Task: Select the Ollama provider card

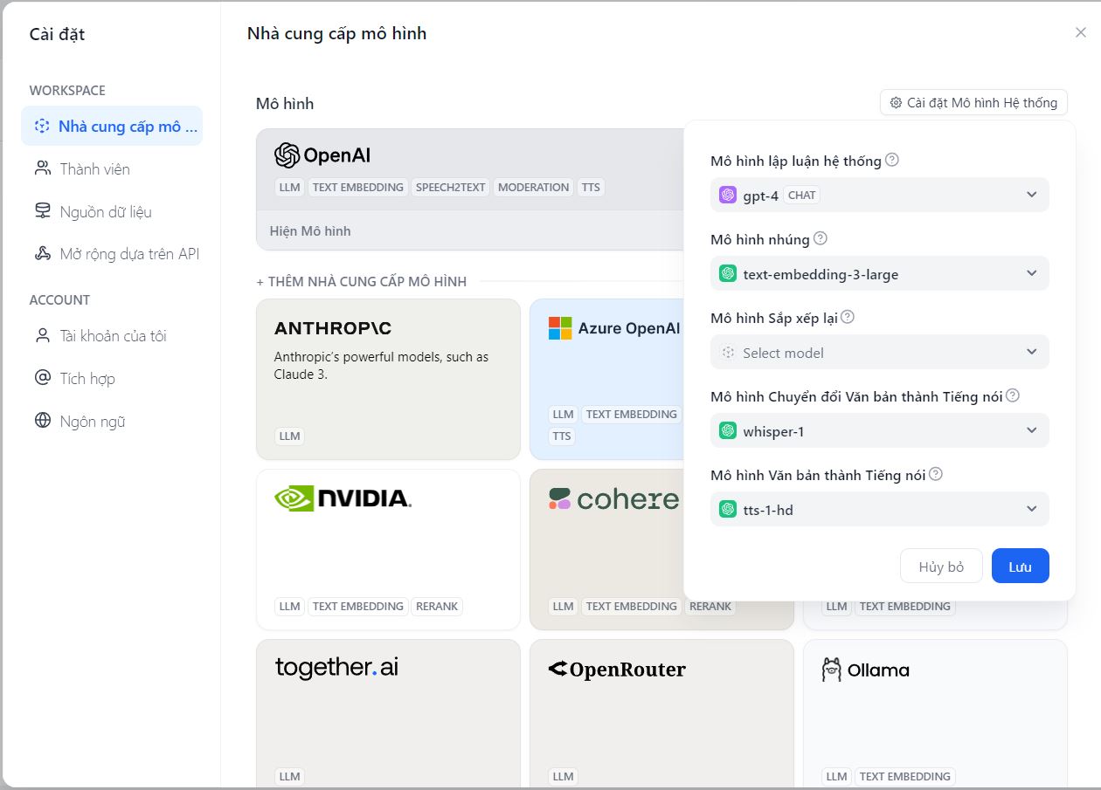Action: tap(935, 714)
